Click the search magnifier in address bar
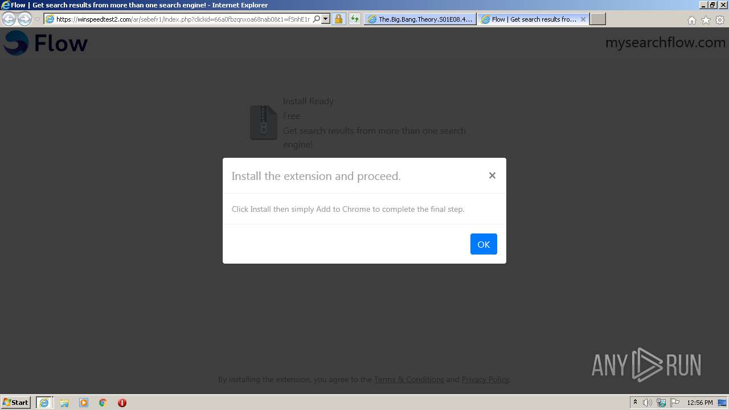Screen dimensions: 729x410 click(x=317, y=19)
